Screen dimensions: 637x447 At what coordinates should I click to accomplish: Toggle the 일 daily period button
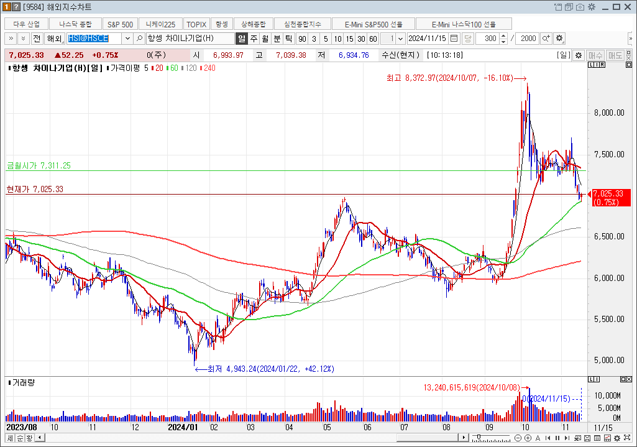(241, 39)
